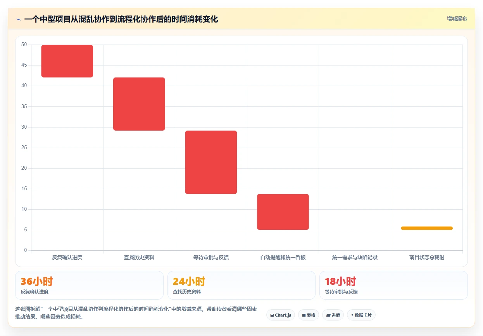
Task: Select the 数据卡片 tag chip
Action: (x=361, y=315)
